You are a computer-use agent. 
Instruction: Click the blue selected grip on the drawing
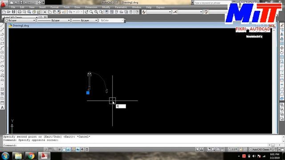coord(88,93)
